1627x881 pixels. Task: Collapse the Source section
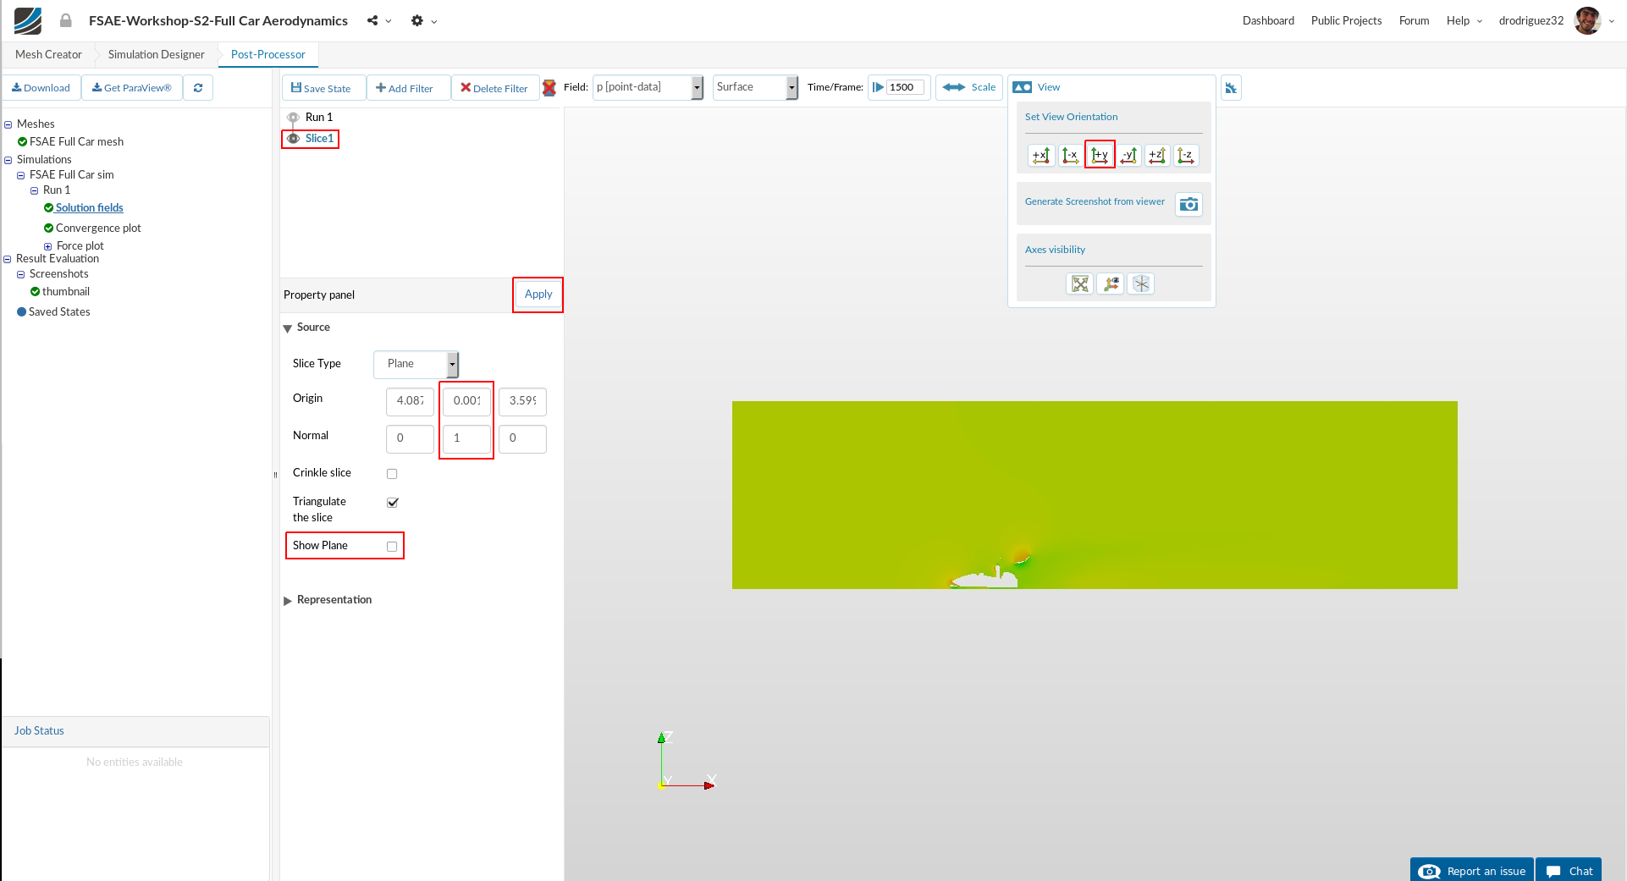(x=288, y=328)
